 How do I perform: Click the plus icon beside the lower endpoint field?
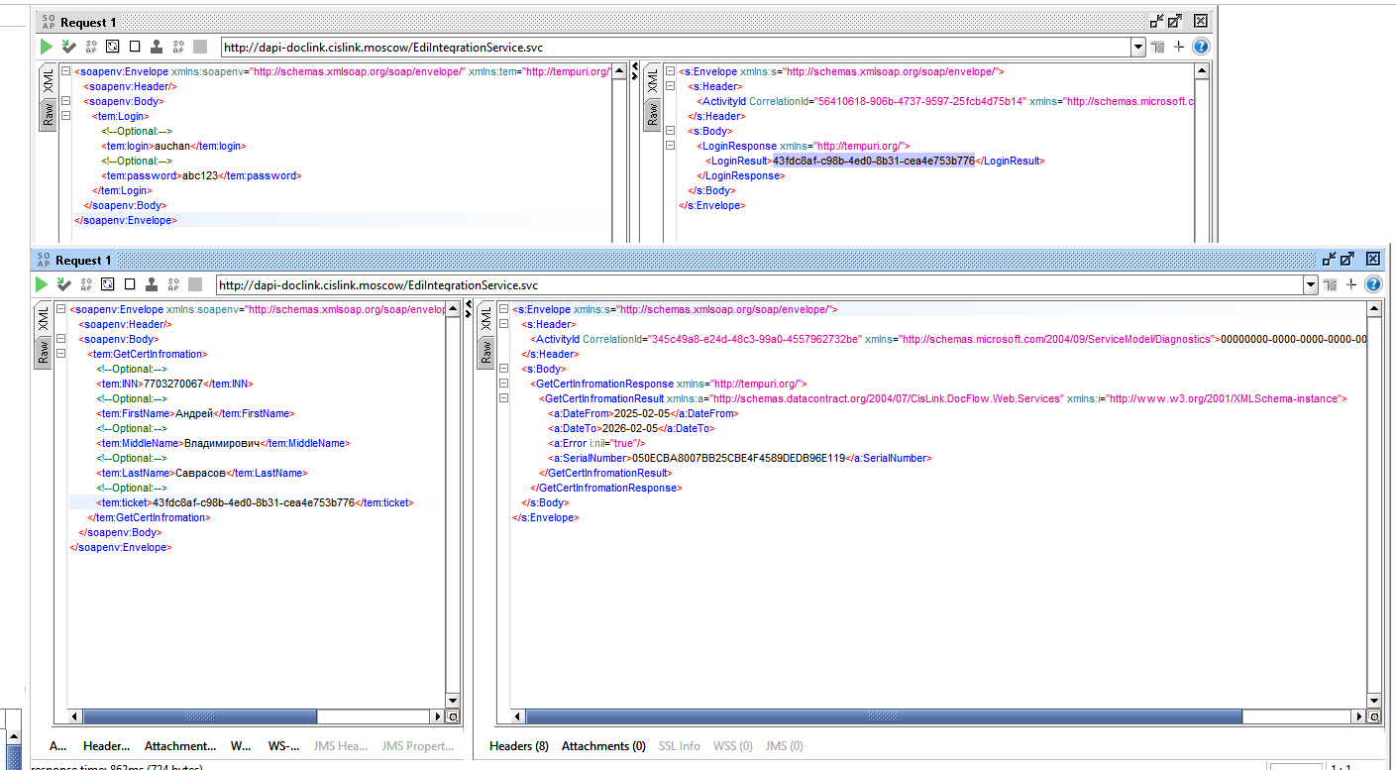point(1351,284)
